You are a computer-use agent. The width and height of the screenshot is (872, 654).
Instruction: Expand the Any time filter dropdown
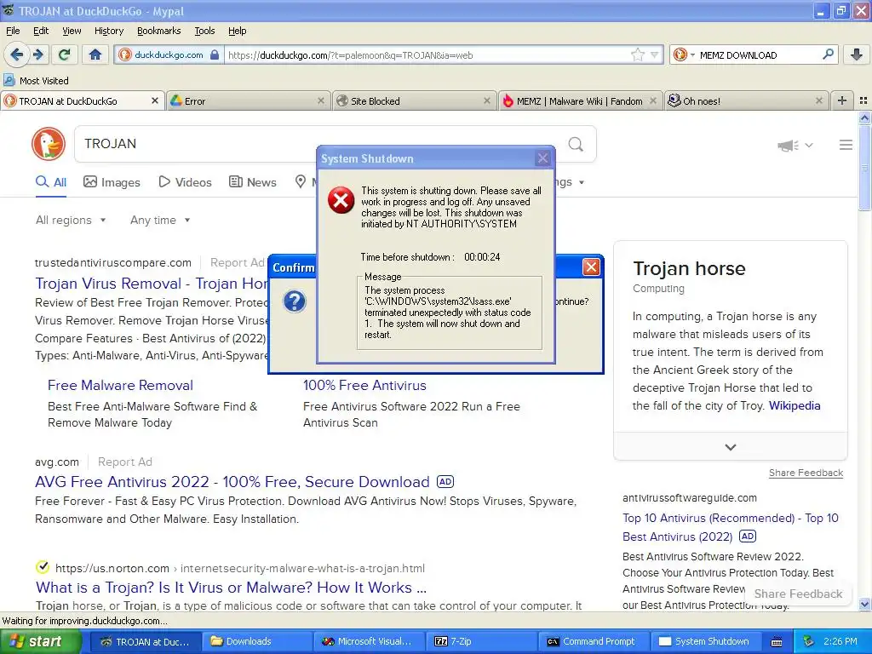160,221
